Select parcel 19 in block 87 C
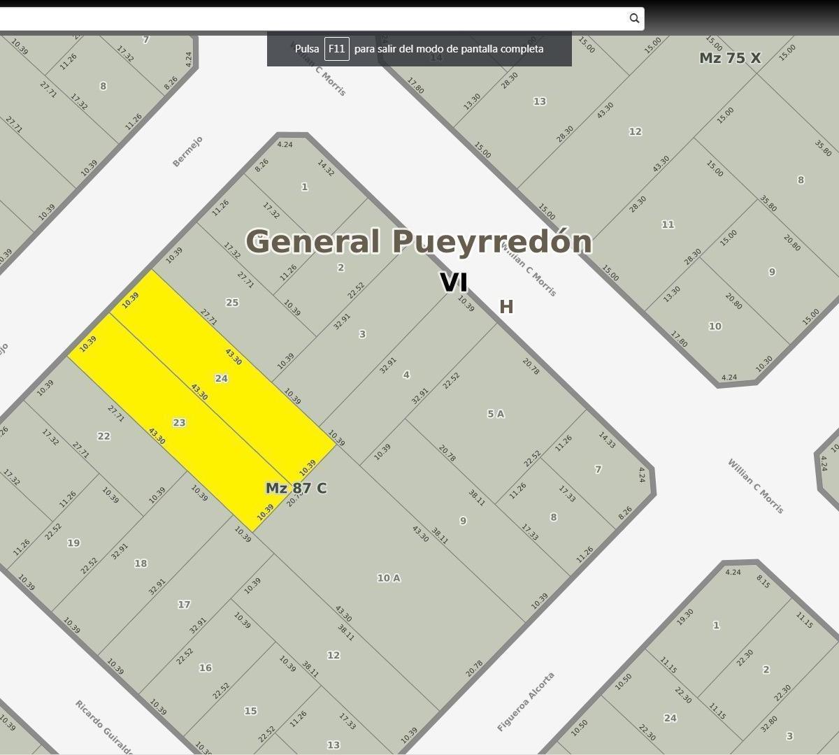This screenshot has height=755, width=839. pos(73,542)
